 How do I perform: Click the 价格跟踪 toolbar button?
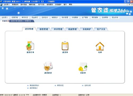tap(75, 18)
